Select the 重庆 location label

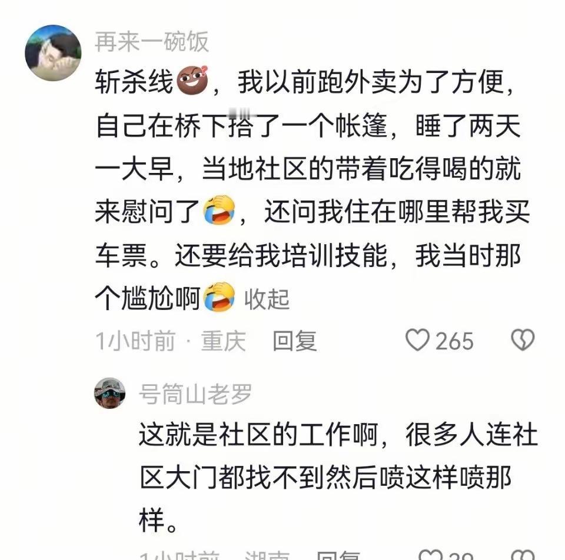[x=224, y=341]
